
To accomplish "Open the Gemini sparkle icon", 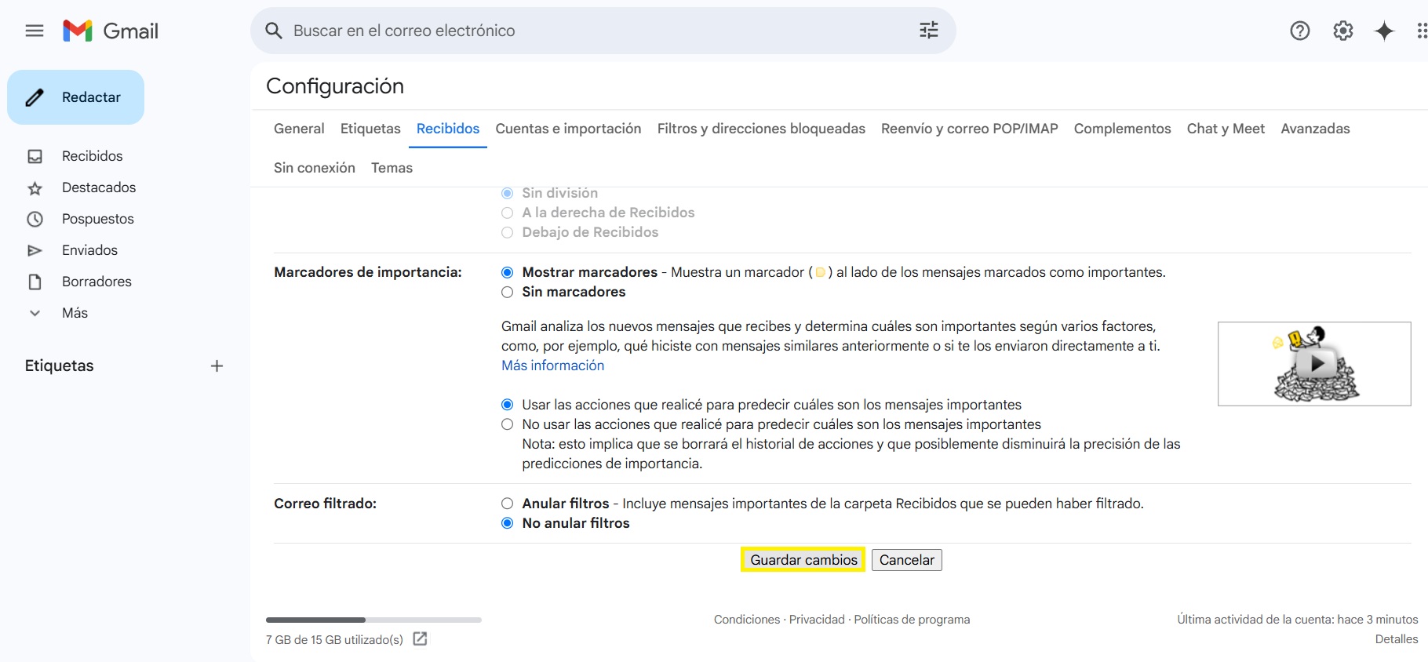I will [1384, 31].
